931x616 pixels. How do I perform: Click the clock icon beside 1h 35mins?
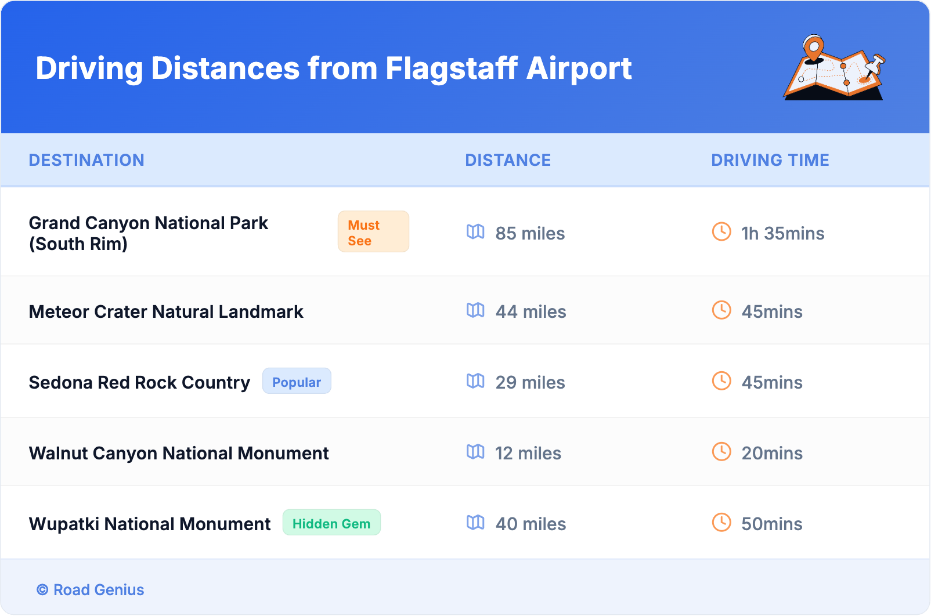click(721, 232)
